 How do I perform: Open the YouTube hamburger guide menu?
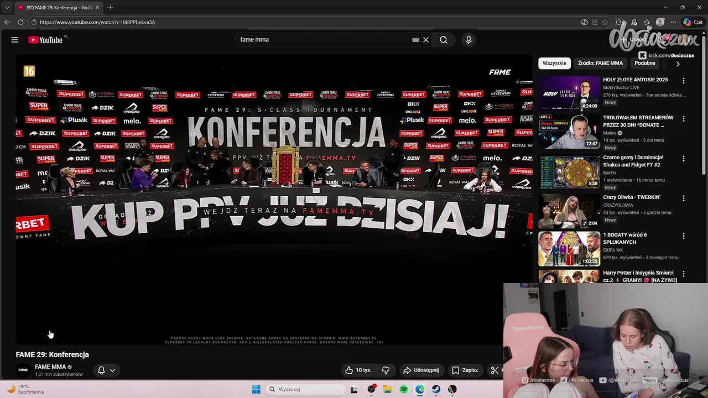15,40
